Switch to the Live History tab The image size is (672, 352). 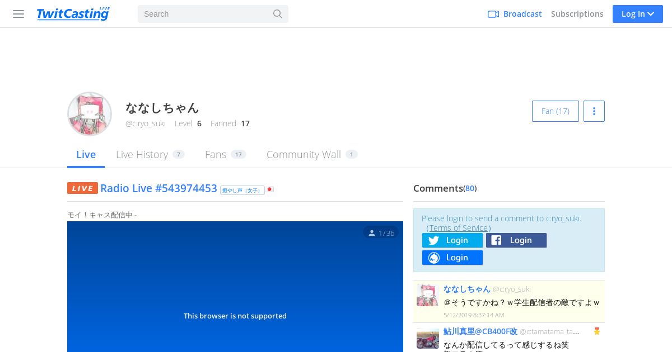point(150,155)
